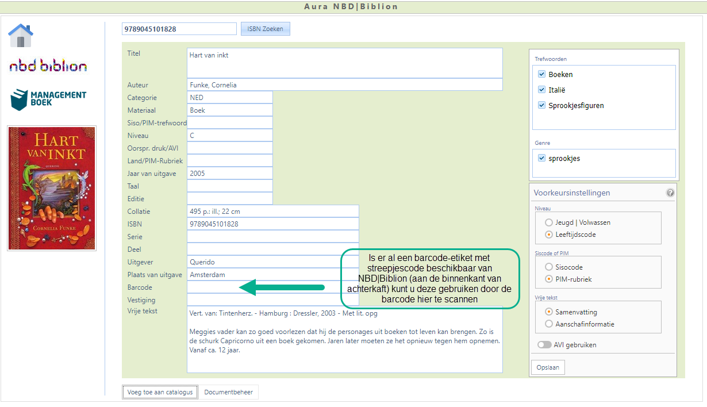Image resolution: width=707 pixels, height=407 pixels.
Task: Click the help question mark icon
Action: (670, 193)
